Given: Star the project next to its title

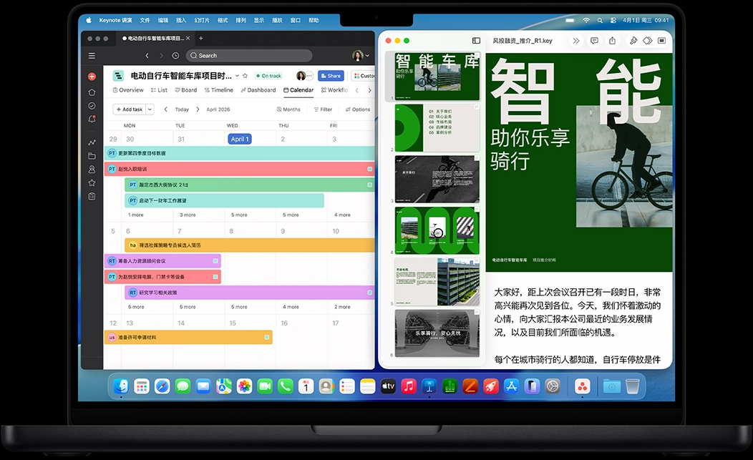Looking at the screenshot, I should (x=244, y=75).
